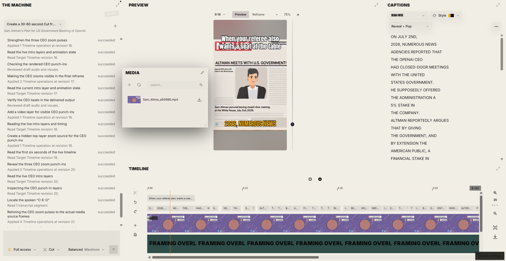Open the Balanced Maximum effort dropdown
Viewport: 506px width, 261px height.
86,250
